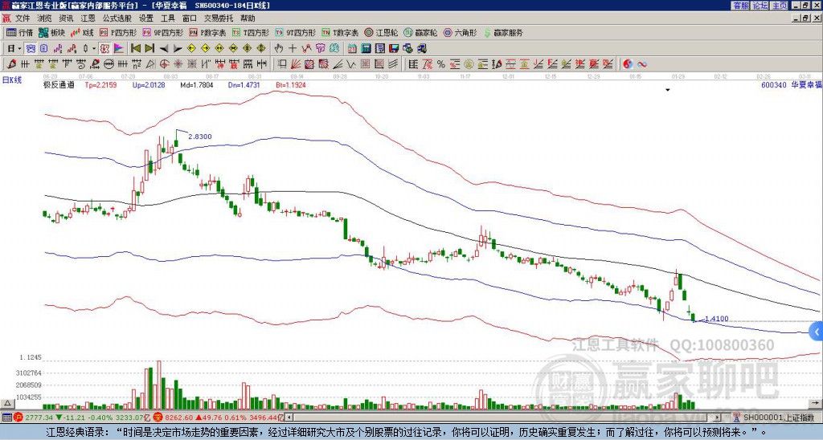The height and width of the screenshot is (440, 823).
Task: Click the 极反通道 indicator label
Action: [59, 85]
